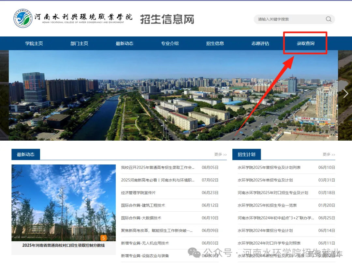Image resolution: width=352 pixels, height=267 pixels.
Task: Go to 学院主页 in the navbar
Action: pyautogui.click(x=34, y=43)
